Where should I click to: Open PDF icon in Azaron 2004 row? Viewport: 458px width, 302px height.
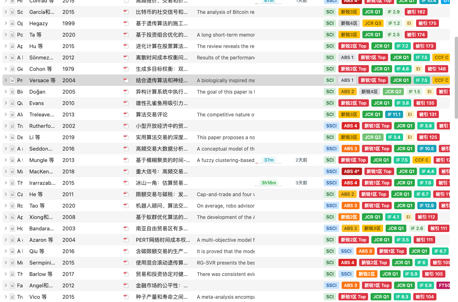[x=126, y=240]
